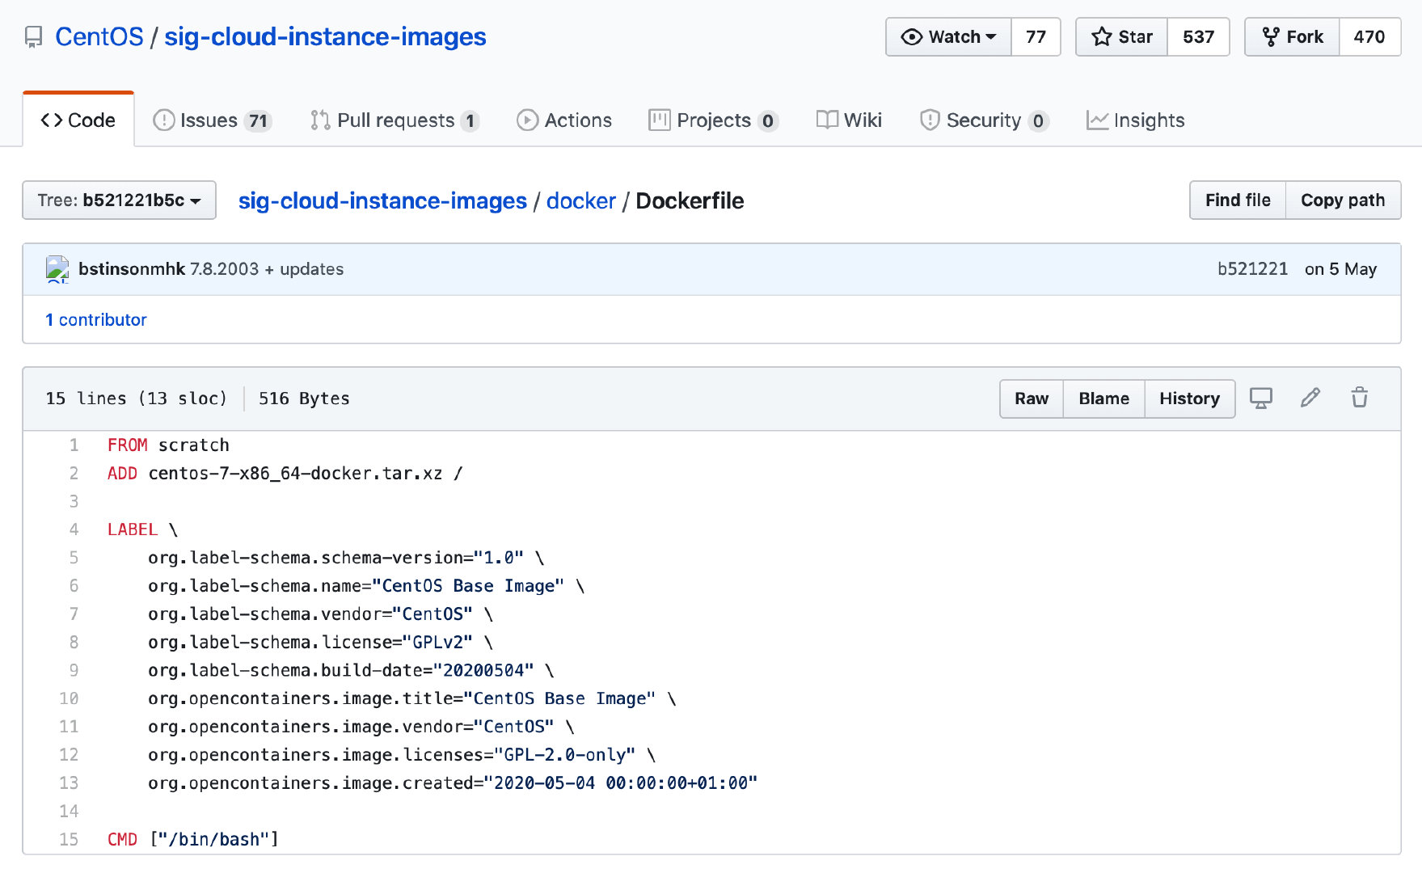Screen dimensions: 1422x873
Task: Switch to Pull requests tab
Action: coord(395,120)
